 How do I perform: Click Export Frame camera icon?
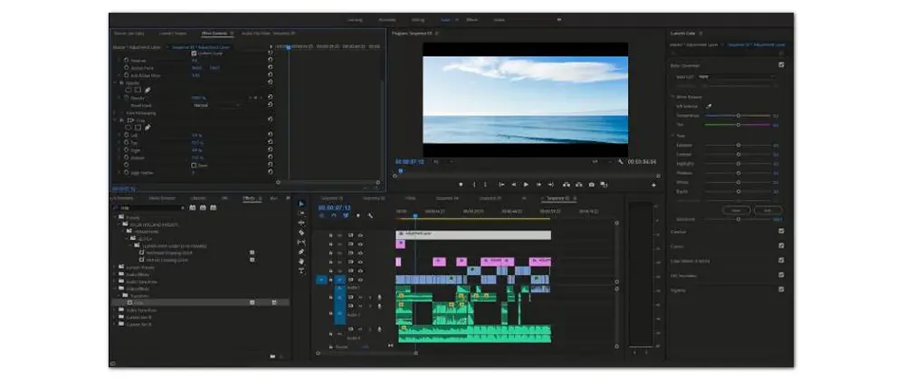coord(592,185)
